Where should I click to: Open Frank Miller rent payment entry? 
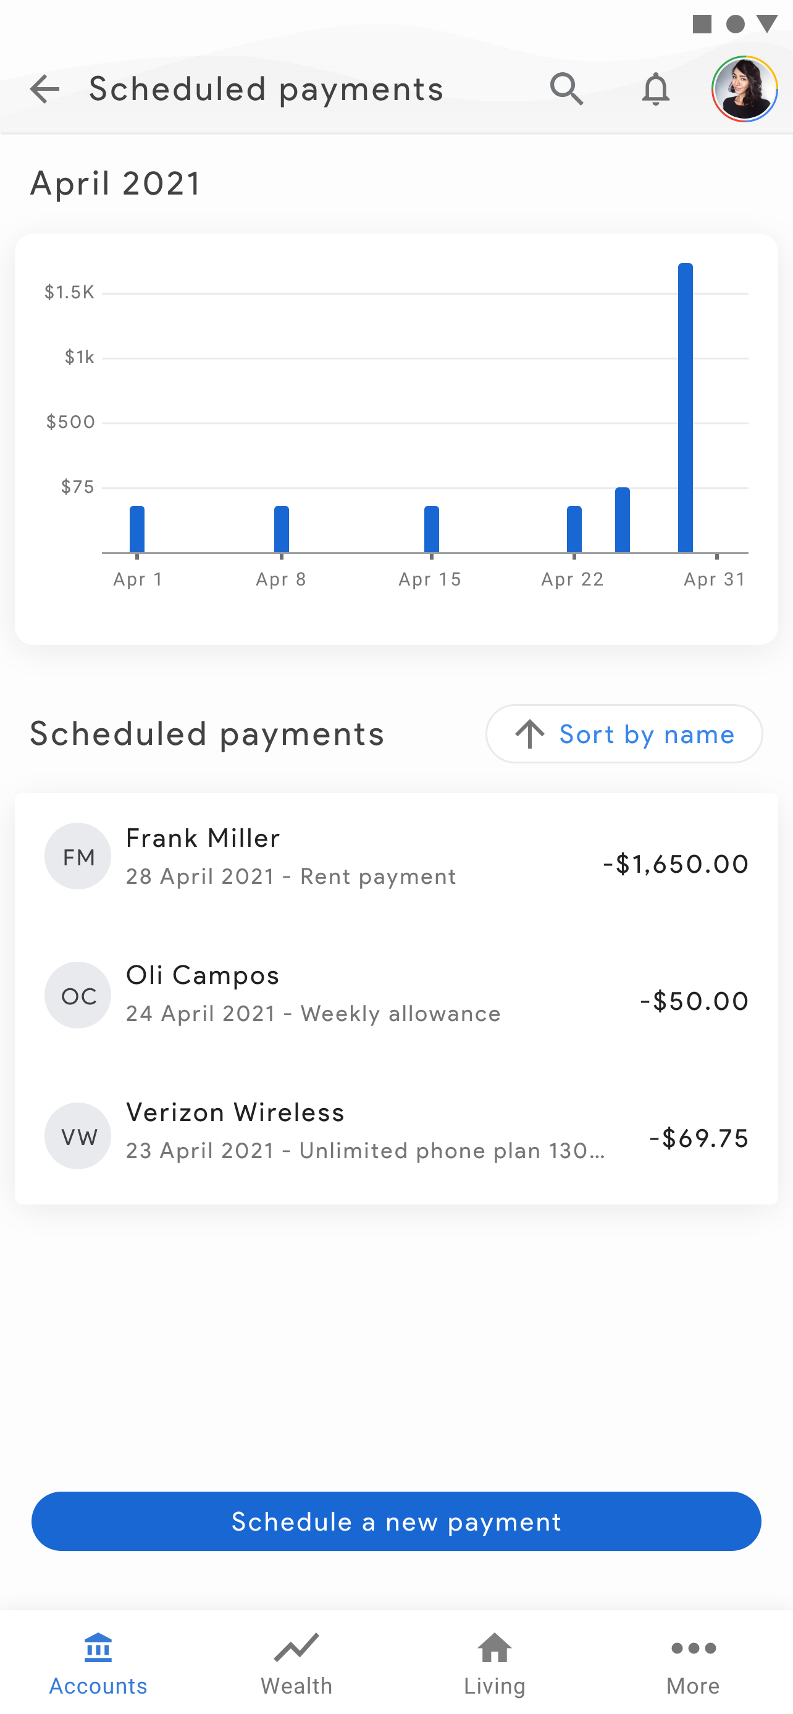(396, 859)
